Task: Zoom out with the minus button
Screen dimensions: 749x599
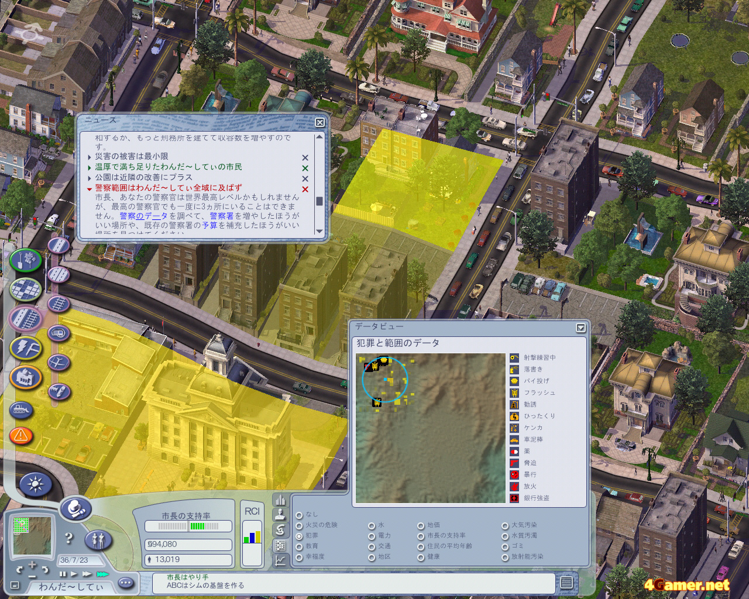Action: click(32, 575)
